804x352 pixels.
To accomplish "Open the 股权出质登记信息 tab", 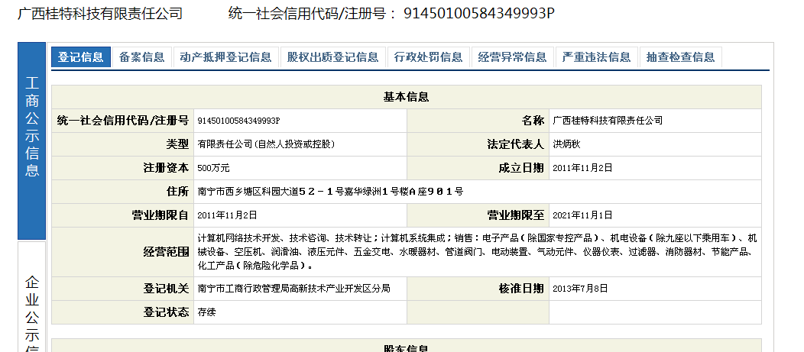I will pyautogui.click(x=332, y=57).
